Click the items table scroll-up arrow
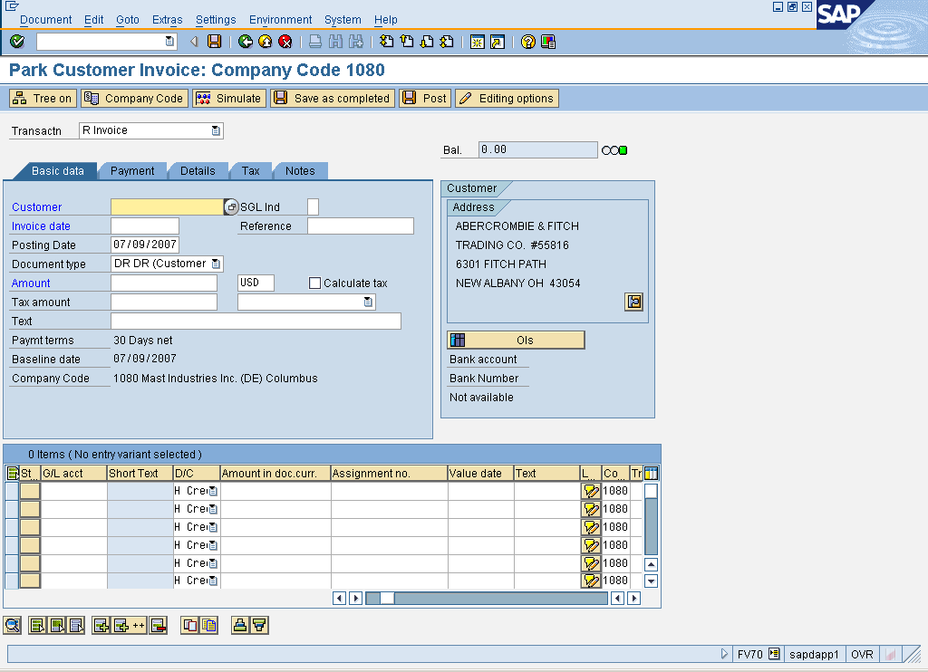 pos(651,564)
